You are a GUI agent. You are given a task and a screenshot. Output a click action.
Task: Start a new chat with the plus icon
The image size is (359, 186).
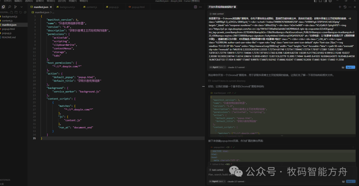click(340, 7)
